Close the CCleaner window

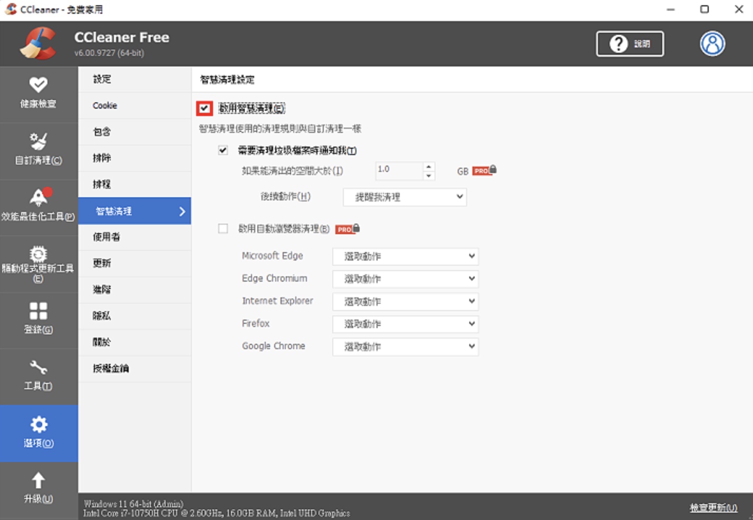coord(739,9)
